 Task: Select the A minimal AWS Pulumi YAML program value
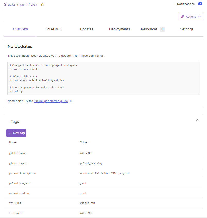pyautogui.click(x=105, y=173)
